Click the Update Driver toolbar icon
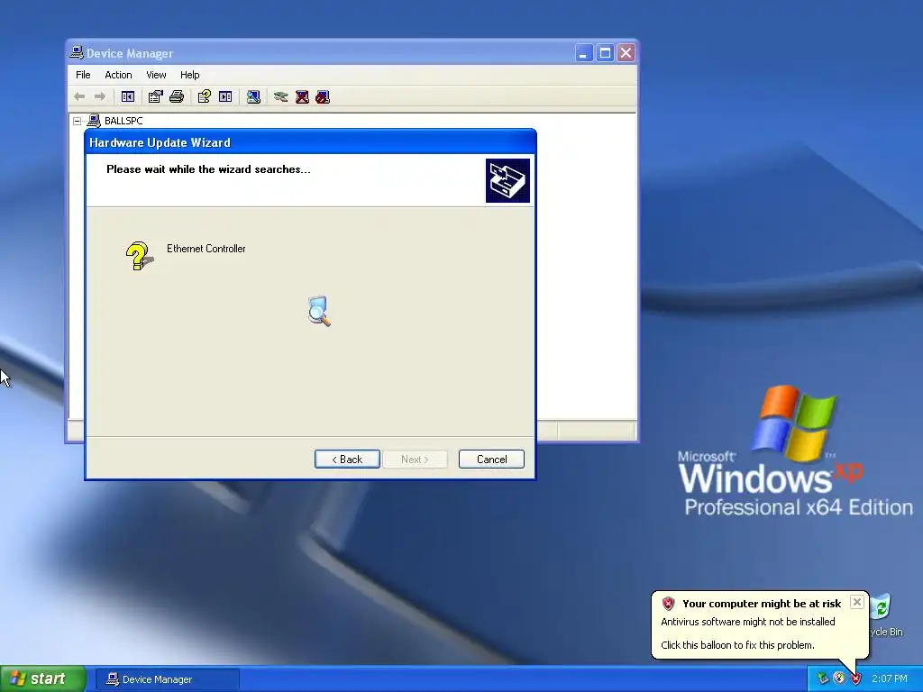This screenshot has height=692, width=923. tap(281, 96)
